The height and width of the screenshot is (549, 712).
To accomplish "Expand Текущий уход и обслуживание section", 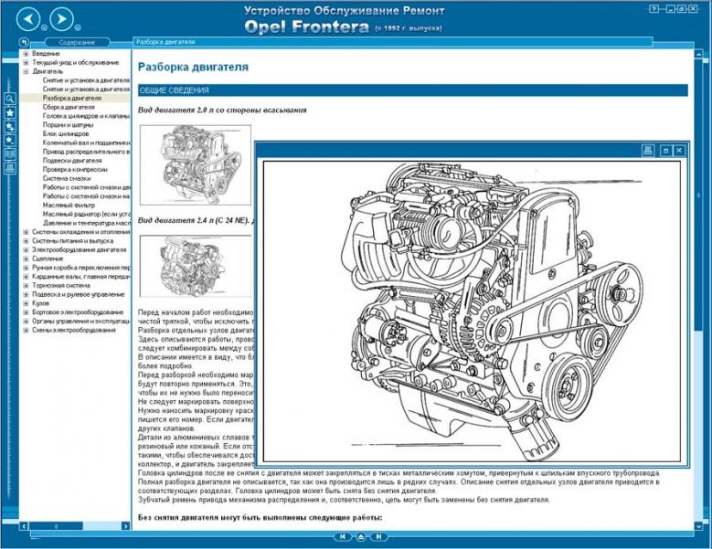I will coord(26,63).
